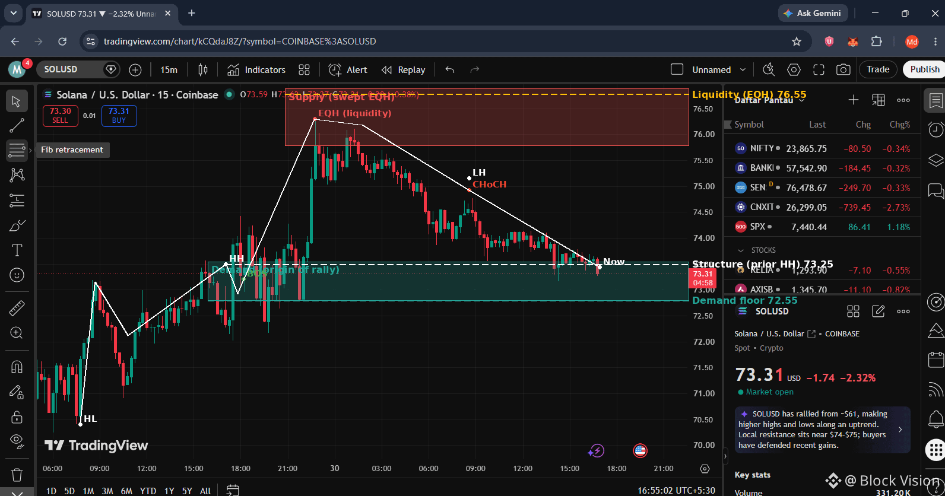
Task: Open go to date calendar icon
Action: point(233,490)
